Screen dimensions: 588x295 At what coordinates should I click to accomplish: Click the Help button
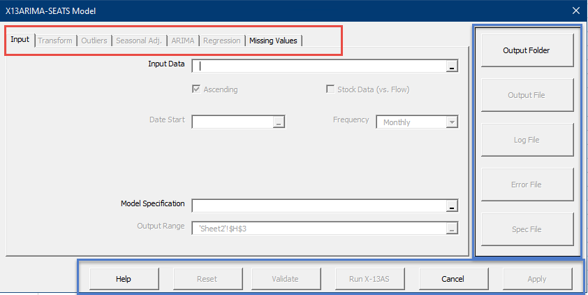point(124,279)
